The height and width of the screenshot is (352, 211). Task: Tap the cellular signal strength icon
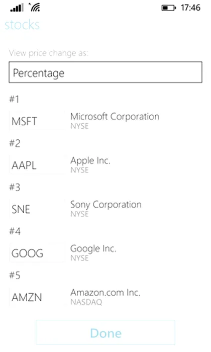click(x=17, y=8)
